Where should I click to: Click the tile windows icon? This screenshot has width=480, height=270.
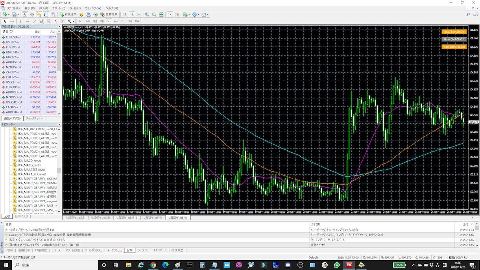point(161,15)
